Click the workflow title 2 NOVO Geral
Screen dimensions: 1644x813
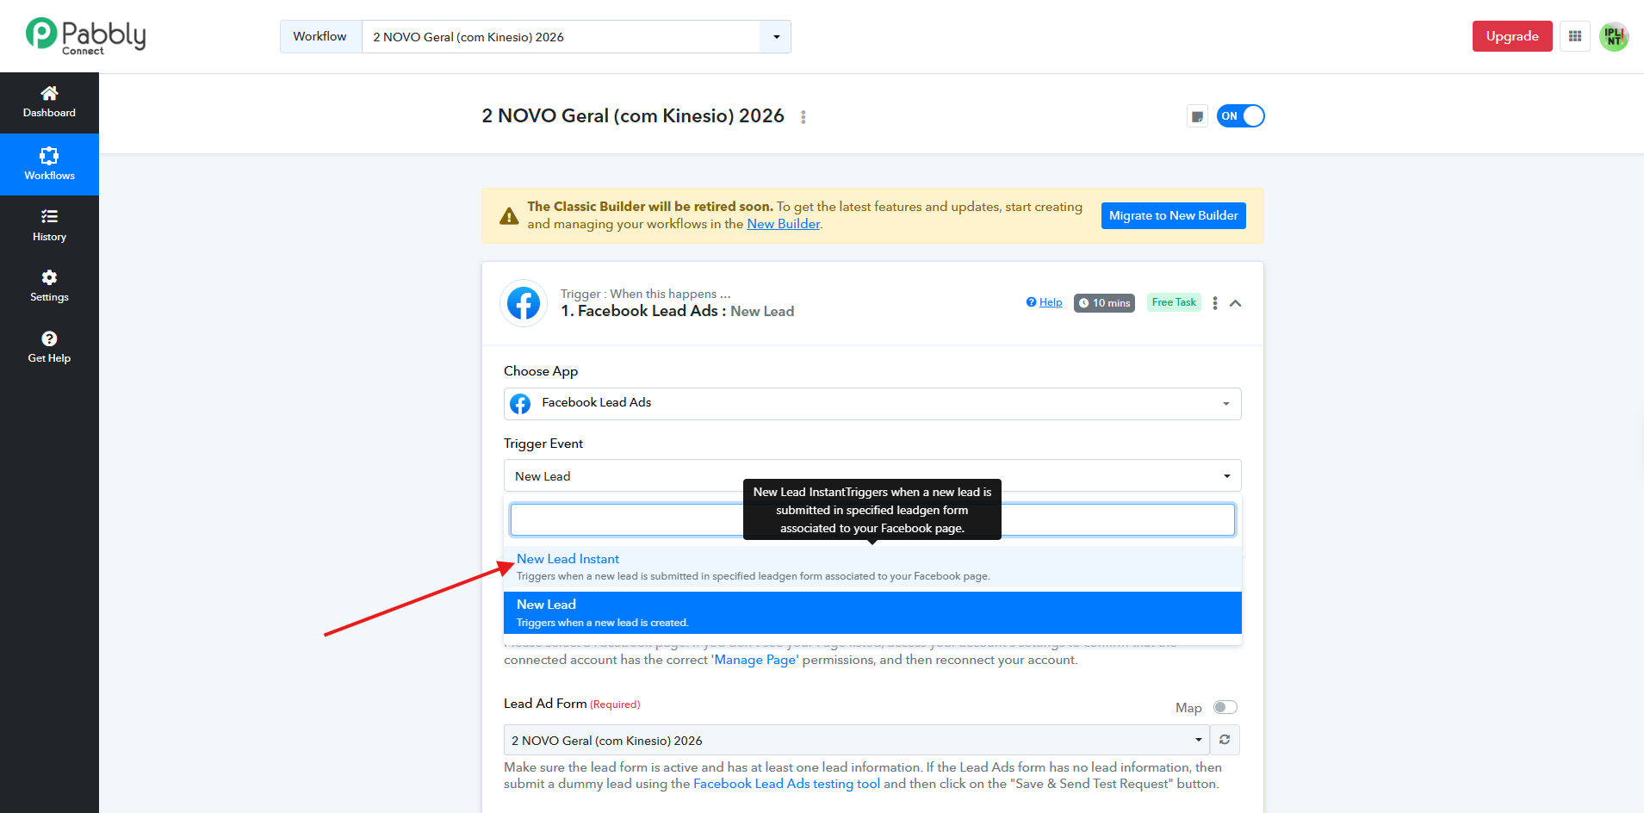point(633,116)
